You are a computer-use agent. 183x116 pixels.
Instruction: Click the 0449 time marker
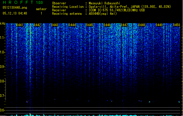click(159, 25)
